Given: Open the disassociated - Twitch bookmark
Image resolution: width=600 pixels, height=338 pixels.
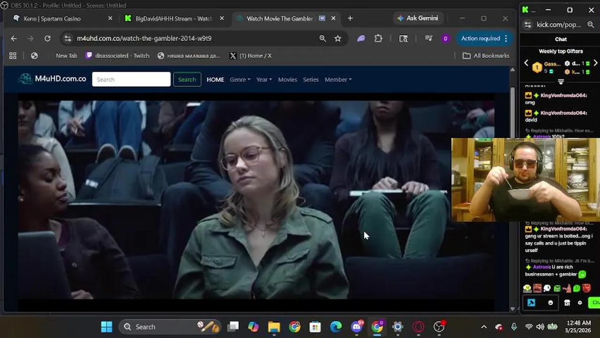Looking at the screenshot, I should 117,55.
